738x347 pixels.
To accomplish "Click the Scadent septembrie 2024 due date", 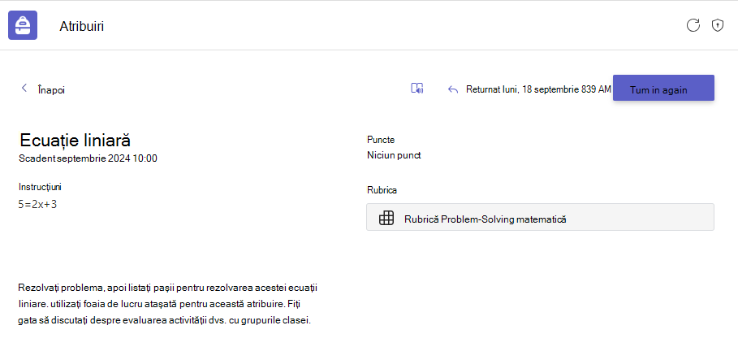I will point(88,158).
